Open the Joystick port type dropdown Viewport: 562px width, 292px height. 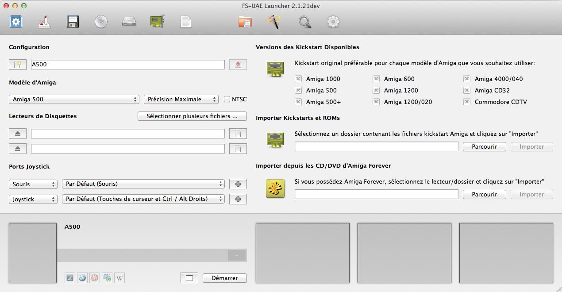[x=33, y=199]
